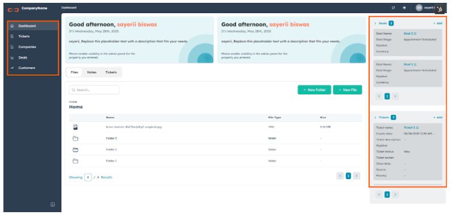Open the Folder 3 name

click(111, 138)
